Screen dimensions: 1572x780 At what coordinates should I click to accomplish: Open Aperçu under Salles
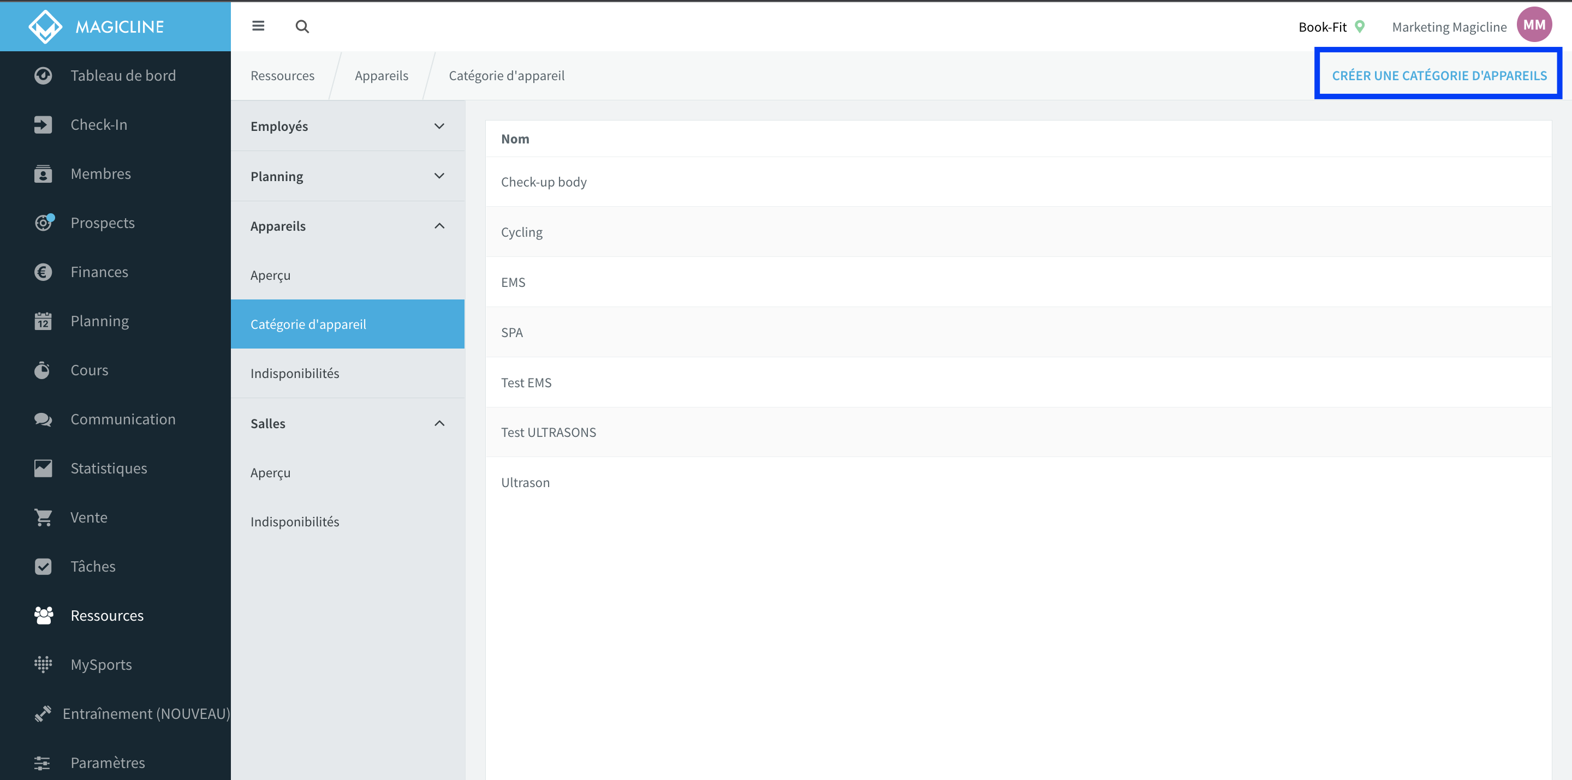[x=347, y=472]
